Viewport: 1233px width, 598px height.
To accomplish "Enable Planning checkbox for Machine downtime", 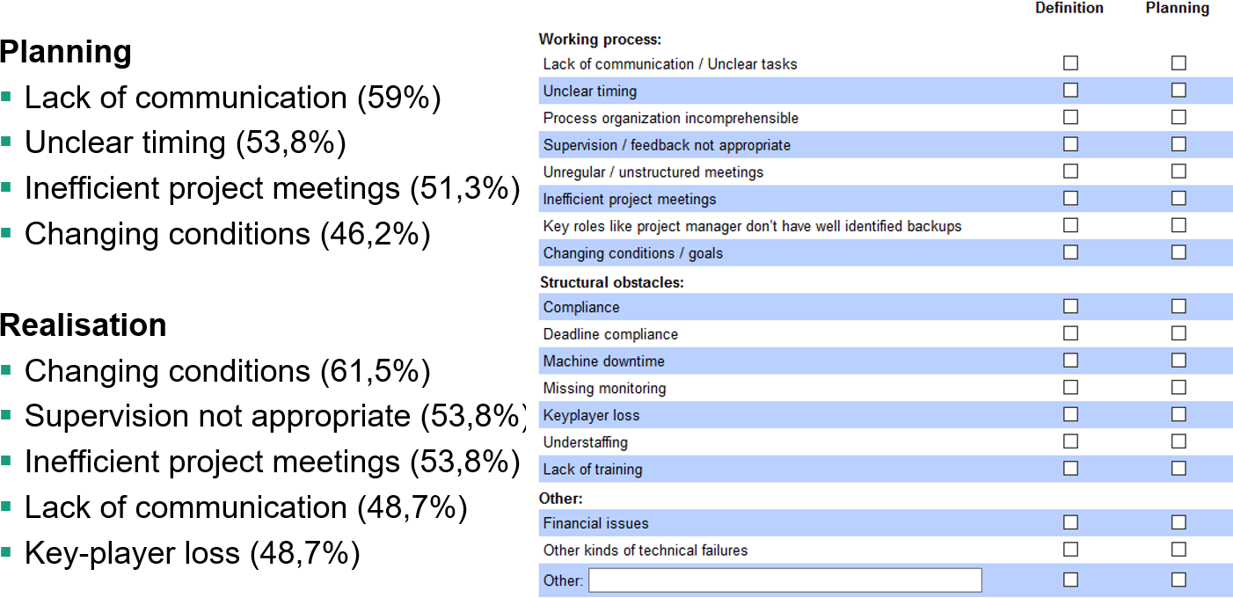I will click(x=1178, y=361).
